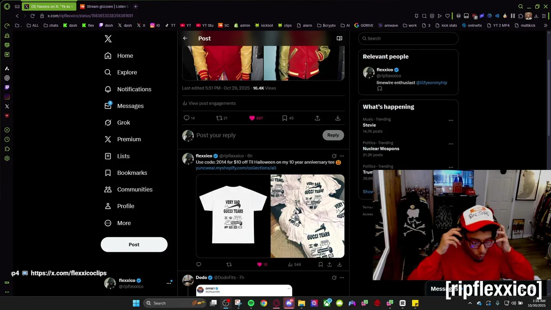Open Instagram icon in Opera sidebar
551x310 pixels.
coord(7,97)
